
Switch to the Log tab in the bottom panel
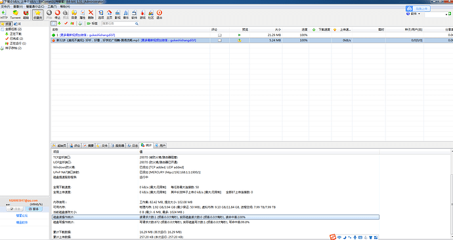133,146
